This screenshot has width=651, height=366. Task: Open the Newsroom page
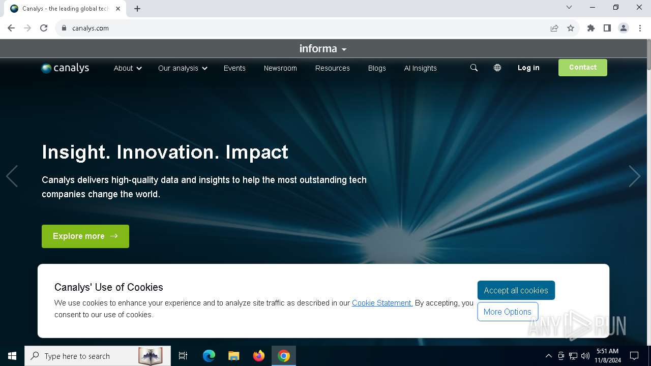point(280,68)
